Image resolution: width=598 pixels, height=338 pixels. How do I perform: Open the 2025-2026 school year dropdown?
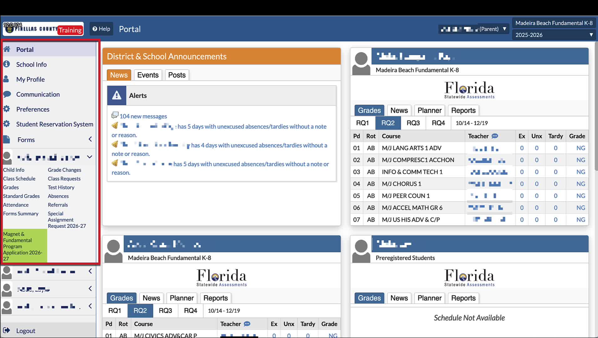coord(554,35)
